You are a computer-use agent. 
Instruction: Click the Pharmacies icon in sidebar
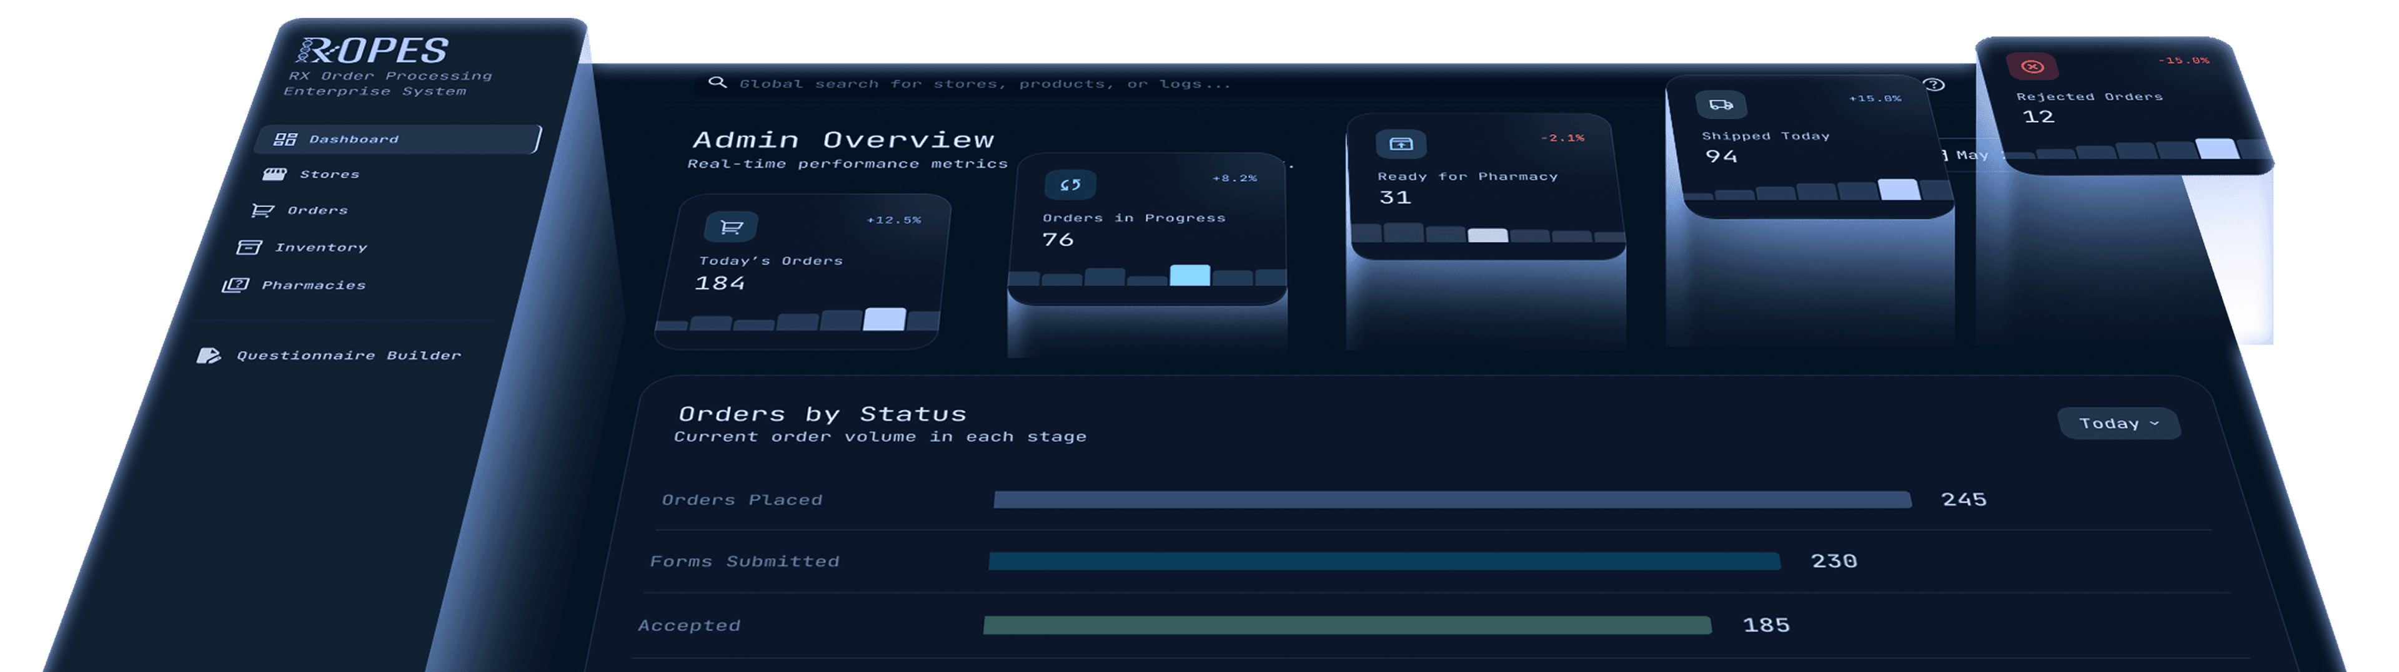click(235, 285)
